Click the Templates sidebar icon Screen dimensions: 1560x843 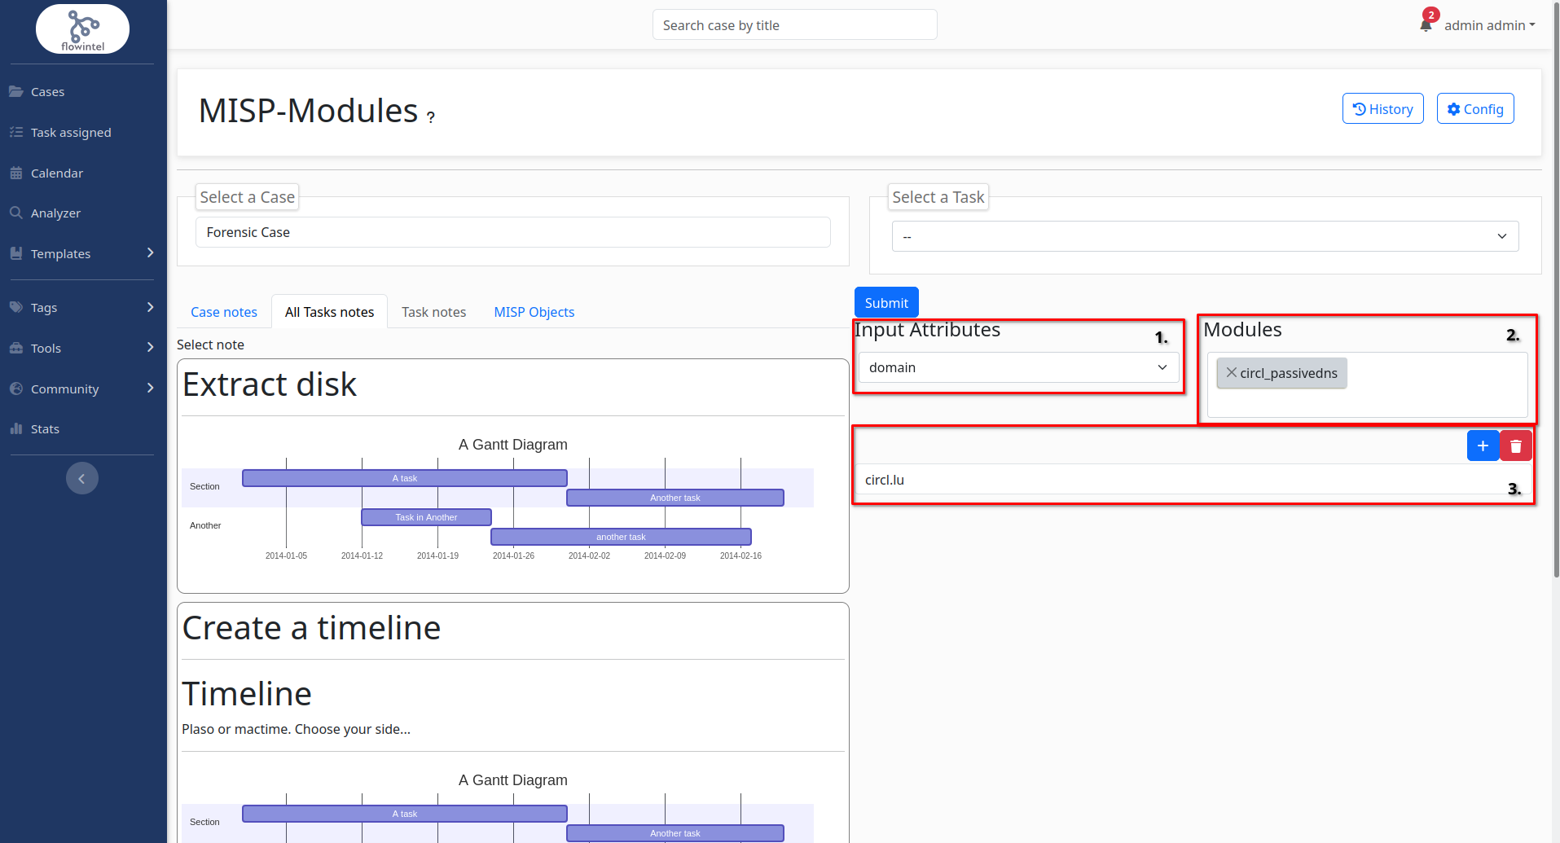coord(16,253)
